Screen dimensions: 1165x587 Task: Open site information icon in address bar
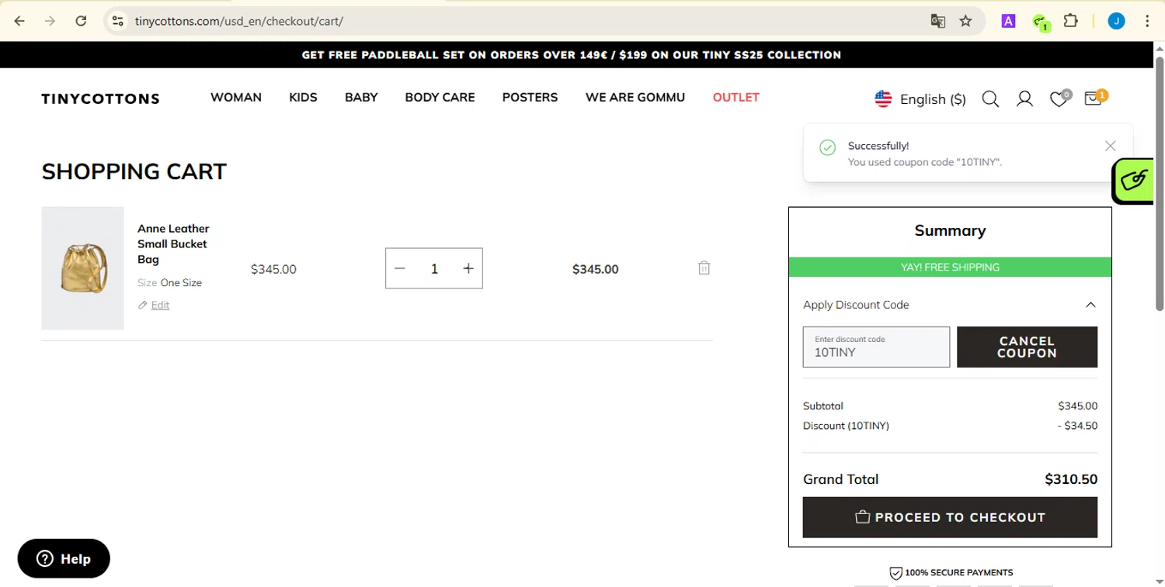117,21
